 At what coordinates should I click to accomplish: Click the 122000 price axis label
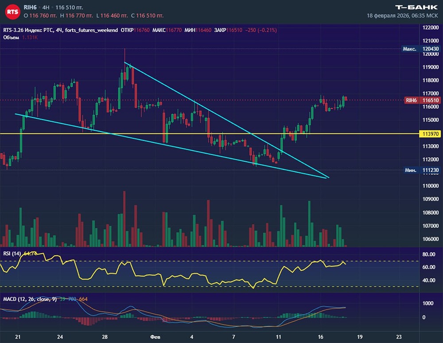point(431,27)
